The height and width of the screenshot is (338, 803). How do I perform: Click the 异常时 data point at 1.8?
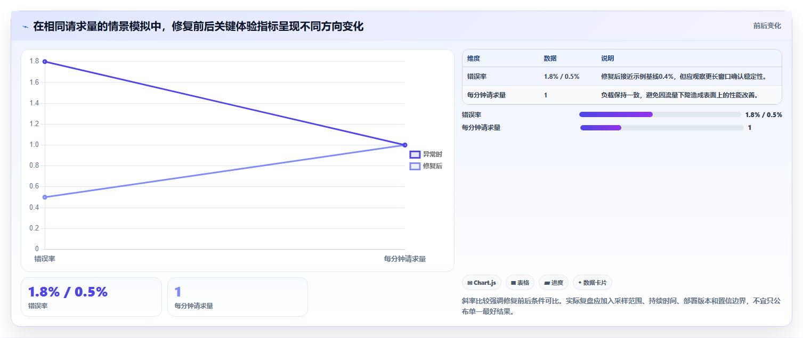[x=45, y=62]
